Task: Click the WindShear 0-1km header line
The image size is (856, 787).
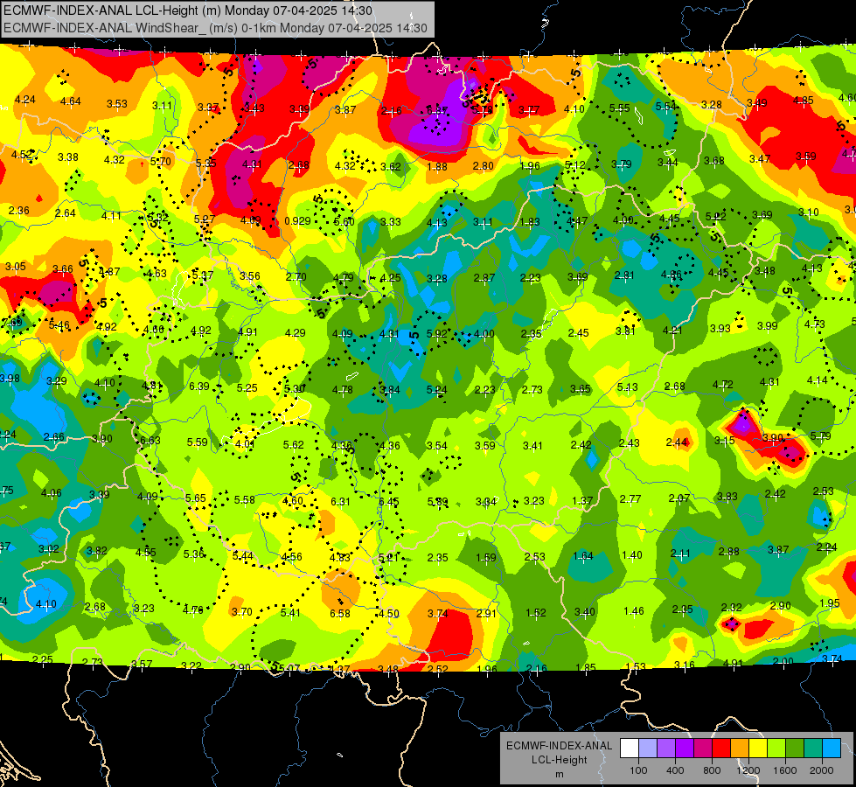Action: point(215,28)
